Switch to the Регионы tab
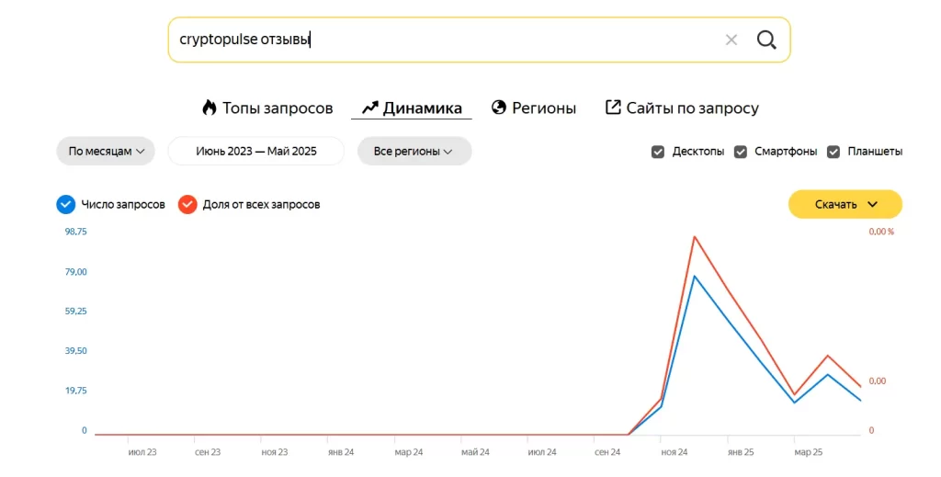 click(534, 108)
